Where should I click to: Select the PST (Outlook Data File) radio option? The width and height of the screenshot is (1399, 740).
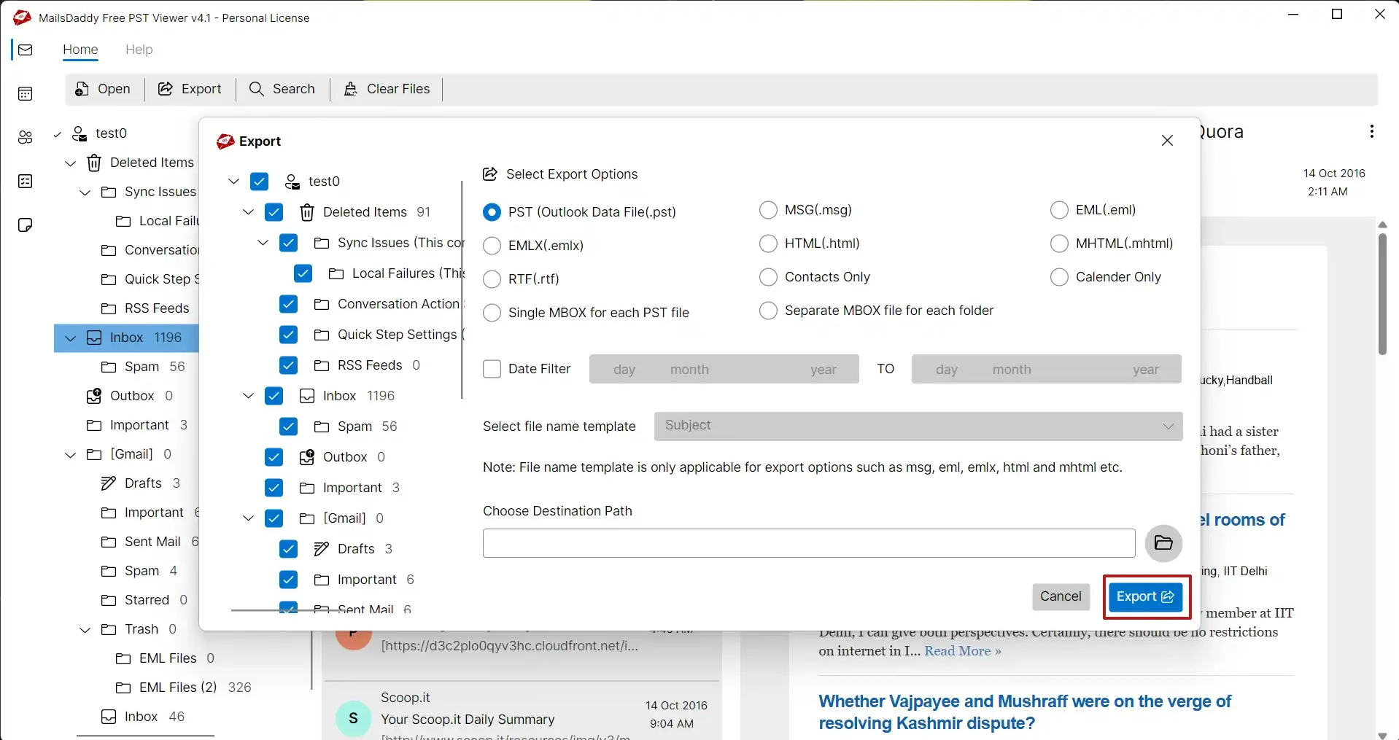(x=492, y=212)
